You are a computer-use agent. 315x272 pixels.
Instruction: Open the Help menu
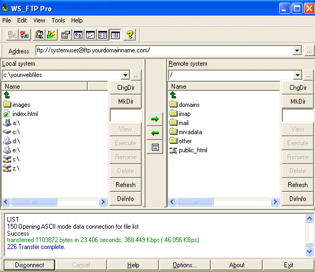pyautogui.click(x=76, y=20)
